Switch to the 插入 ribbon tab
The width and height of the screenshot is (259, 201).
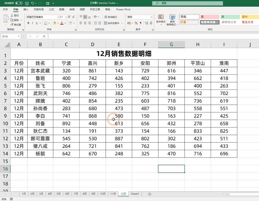click(x=25, y=9)
